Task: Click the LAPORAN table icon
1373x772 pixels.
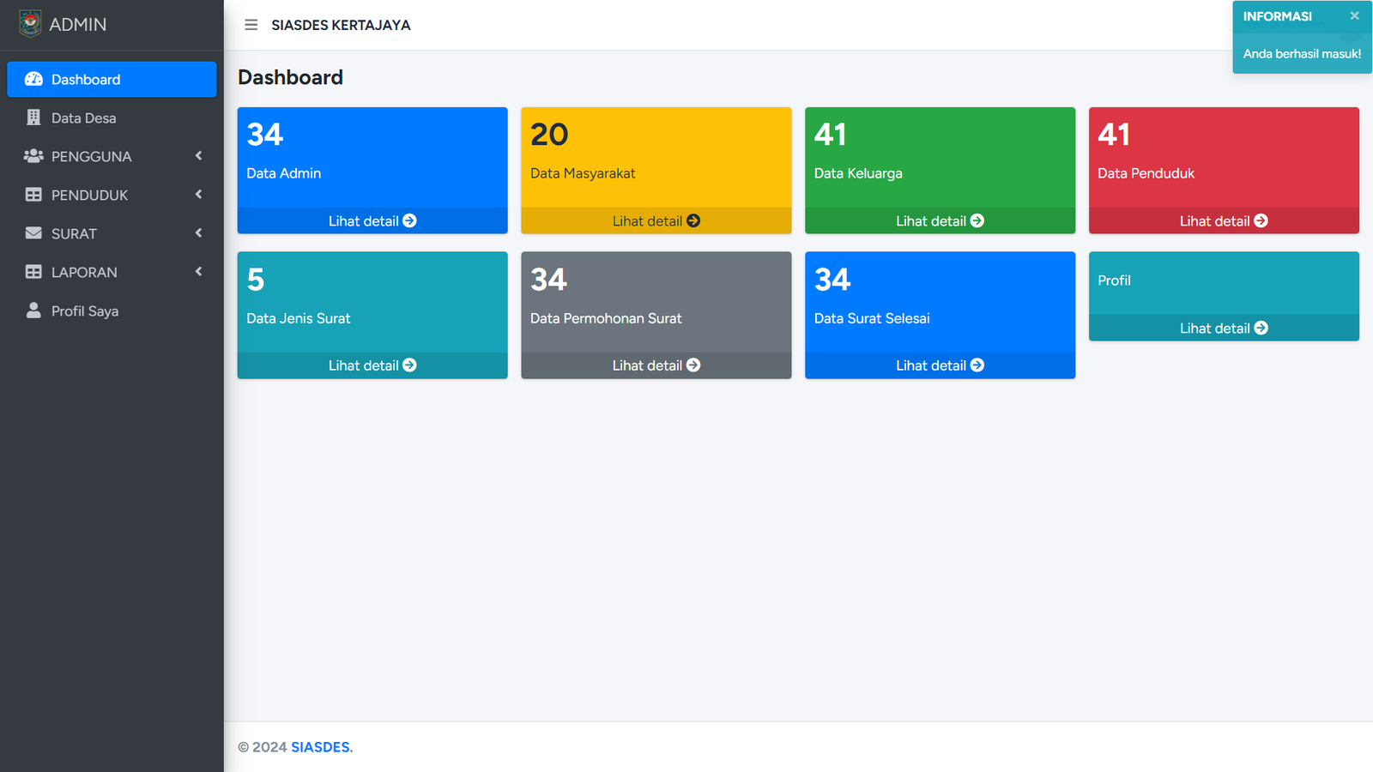Action: 33,272
